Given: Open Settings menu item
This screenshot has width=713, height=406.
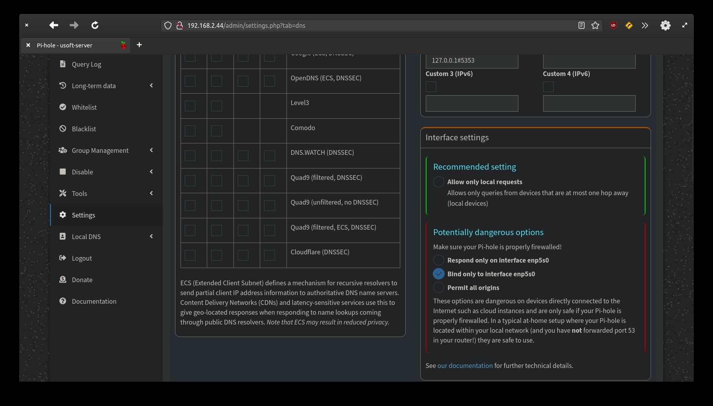Looking at the screenshot, I should pos(106,215).
